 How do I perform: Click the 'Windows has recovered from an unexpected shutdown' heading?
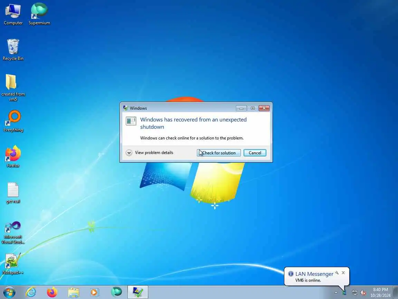pyautogui.click(x=193, y=123)
